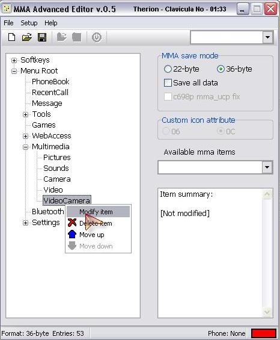280x340 pixels.
Task: Click the grayed write-to-phone icon
Action: 77,37
